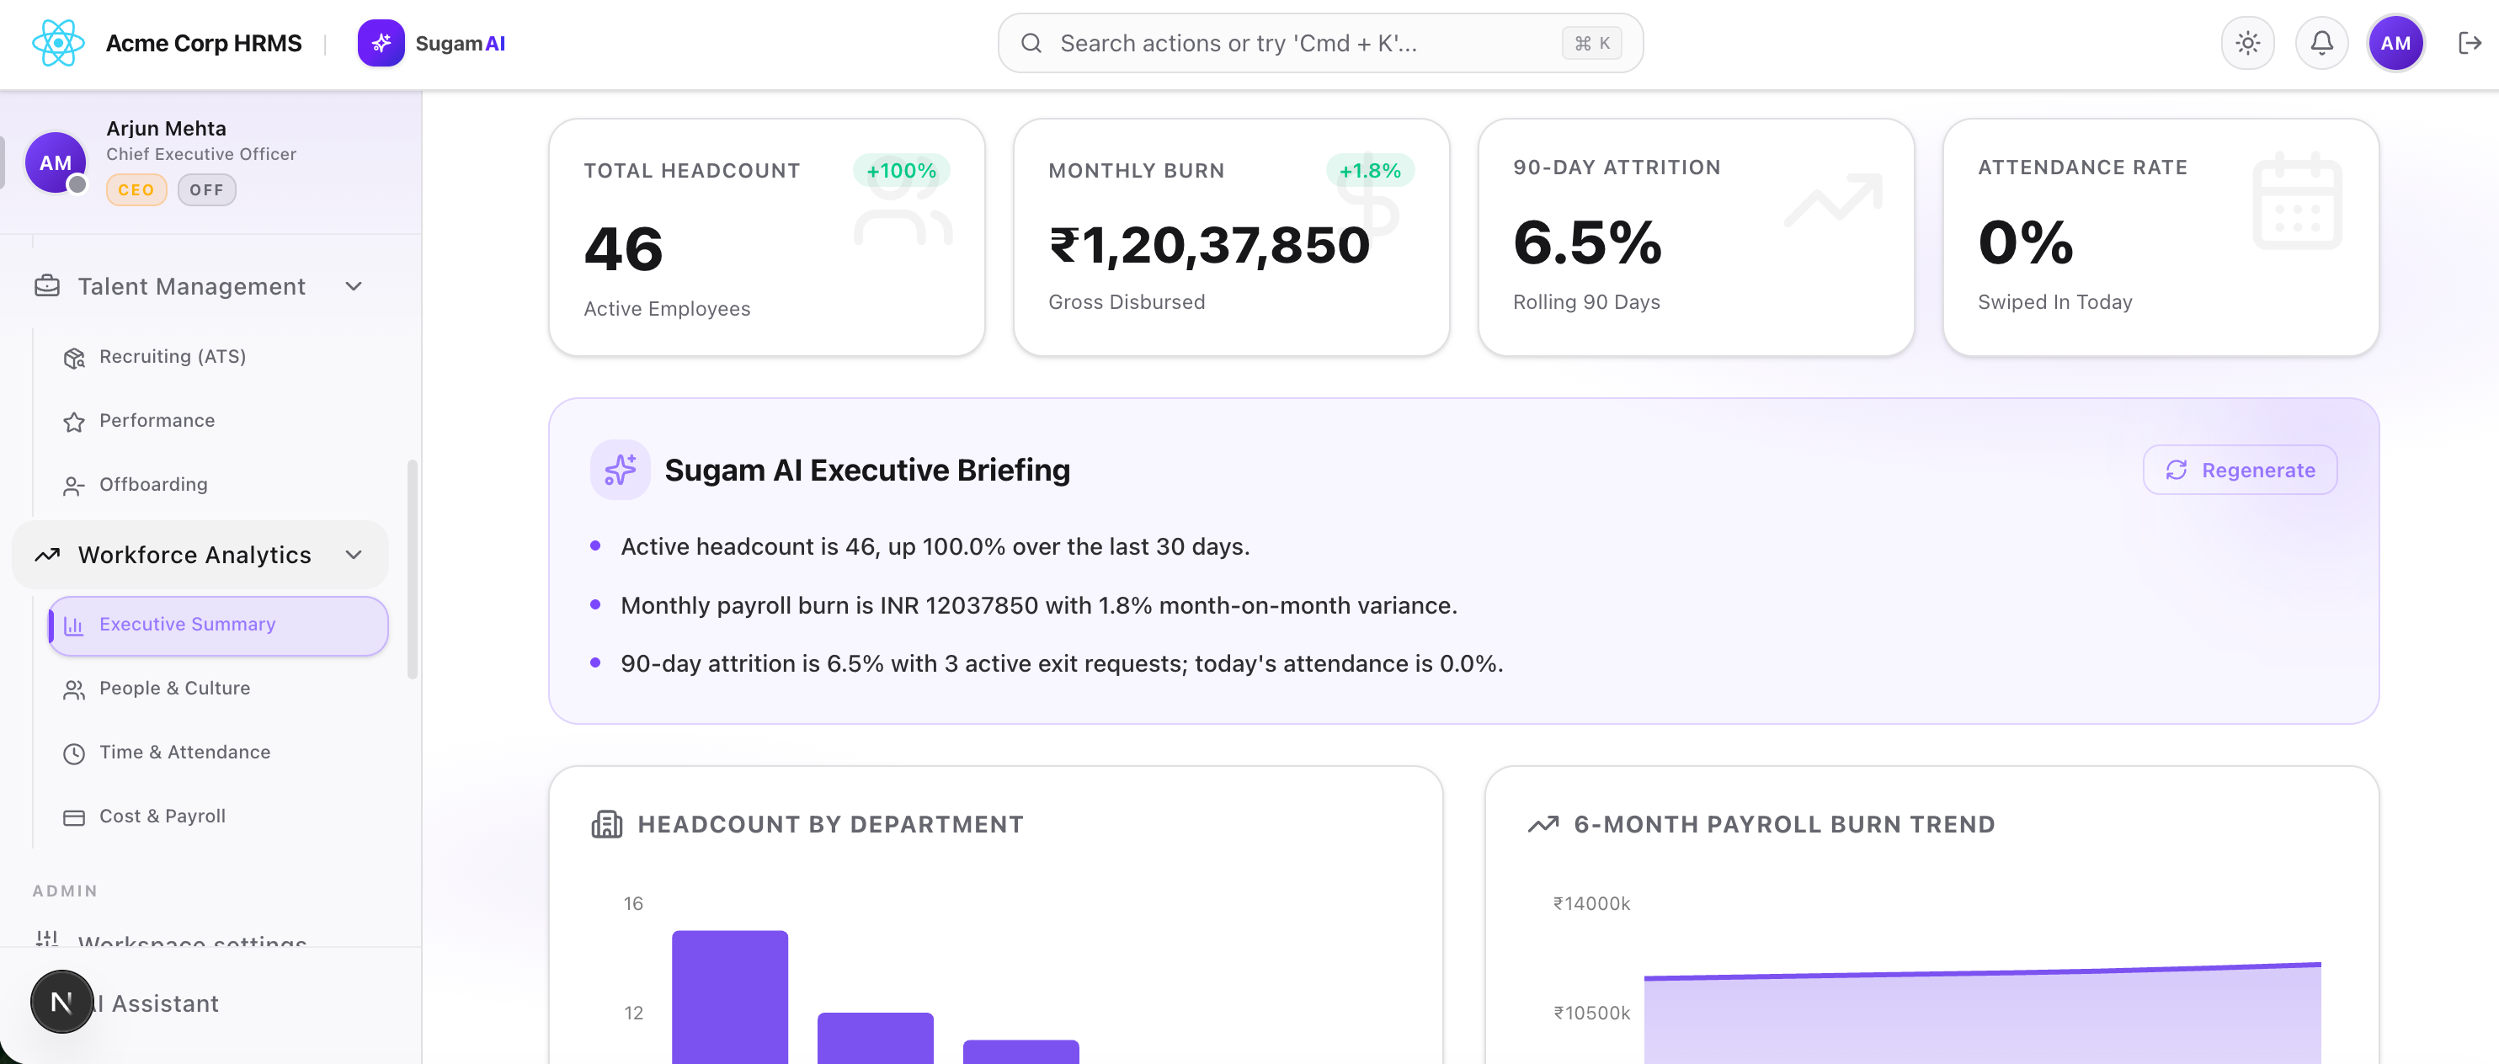Click the +1.8% monthly burn badge

[x=1370, y=171]
